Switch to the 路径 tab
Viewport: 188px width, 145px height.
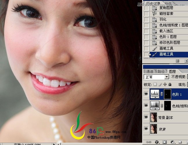click(161, 71)
